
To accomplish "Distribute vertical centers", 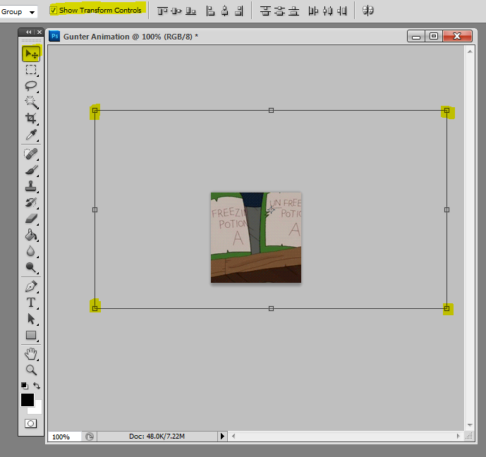I will coord(279,11).
